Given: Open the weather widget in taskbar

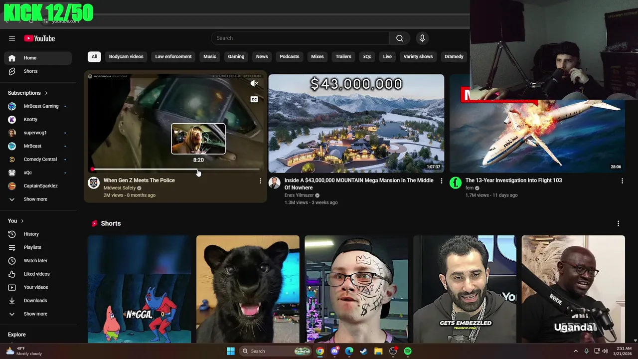Looking at the screenshot, I should click(x=24, y=351).
